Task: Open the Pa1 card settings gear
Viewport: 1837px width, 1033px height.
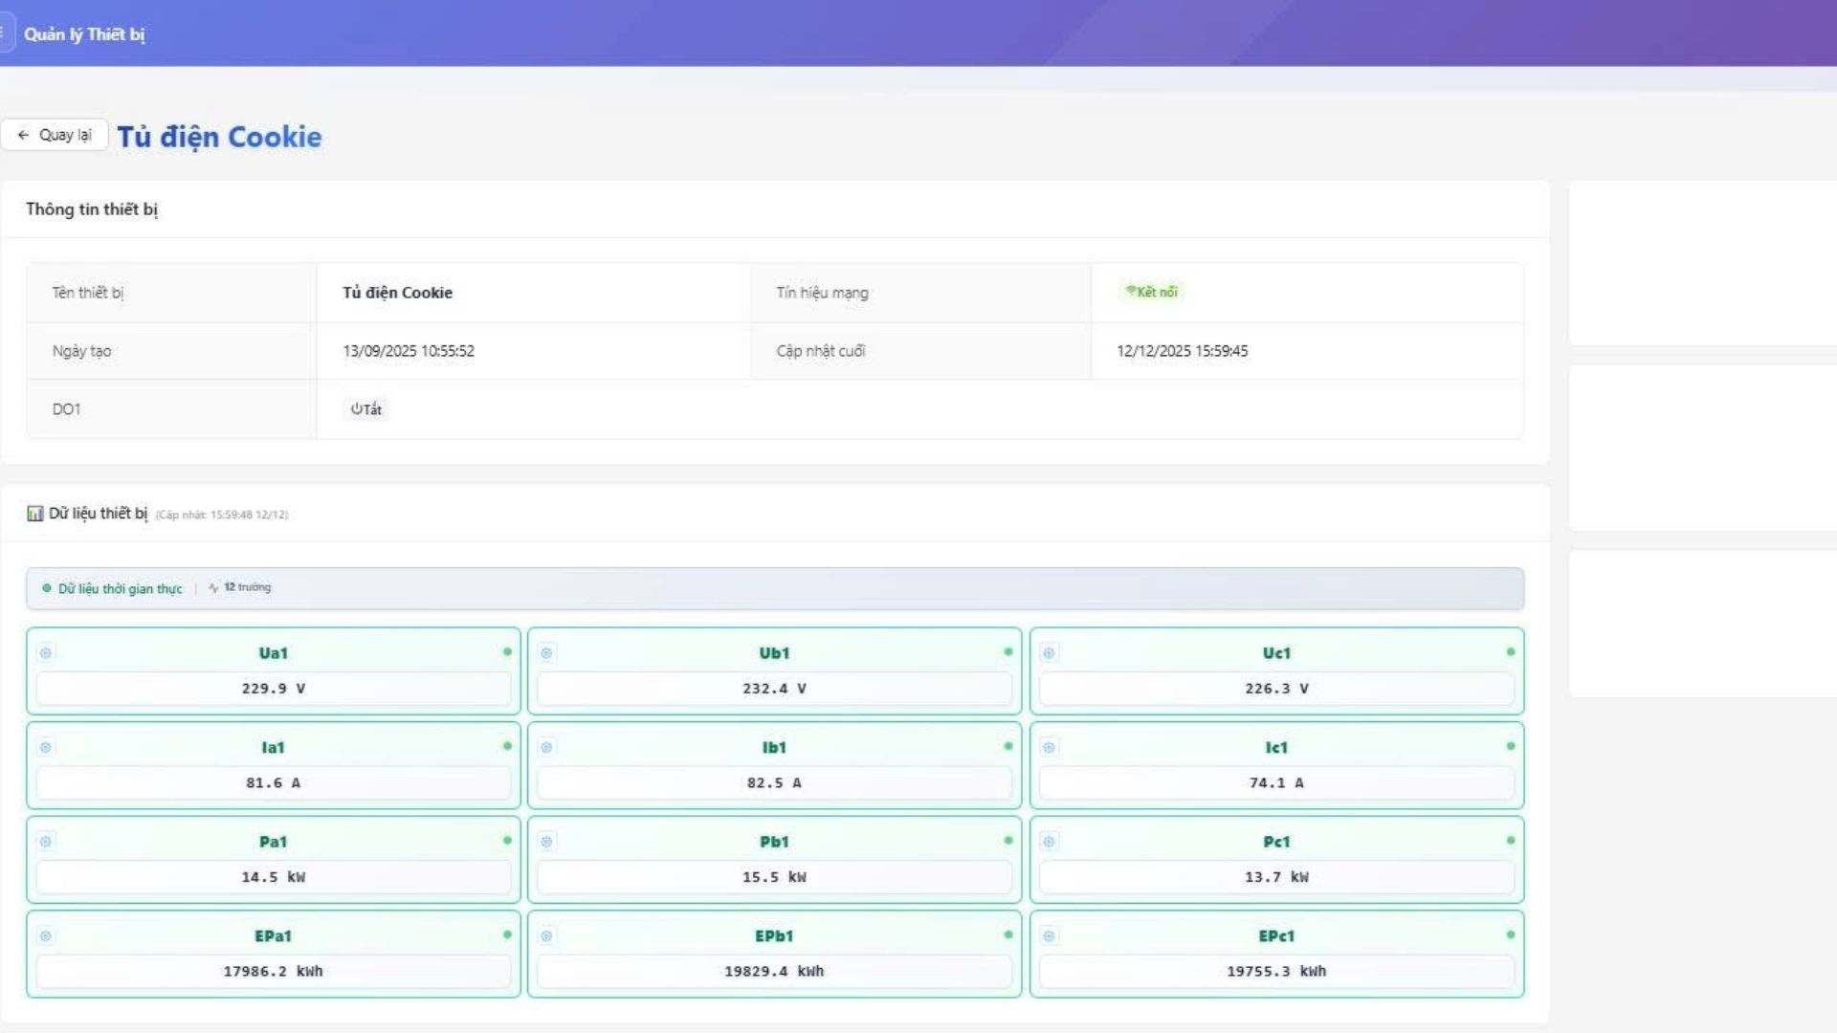Action: (45, 842)
